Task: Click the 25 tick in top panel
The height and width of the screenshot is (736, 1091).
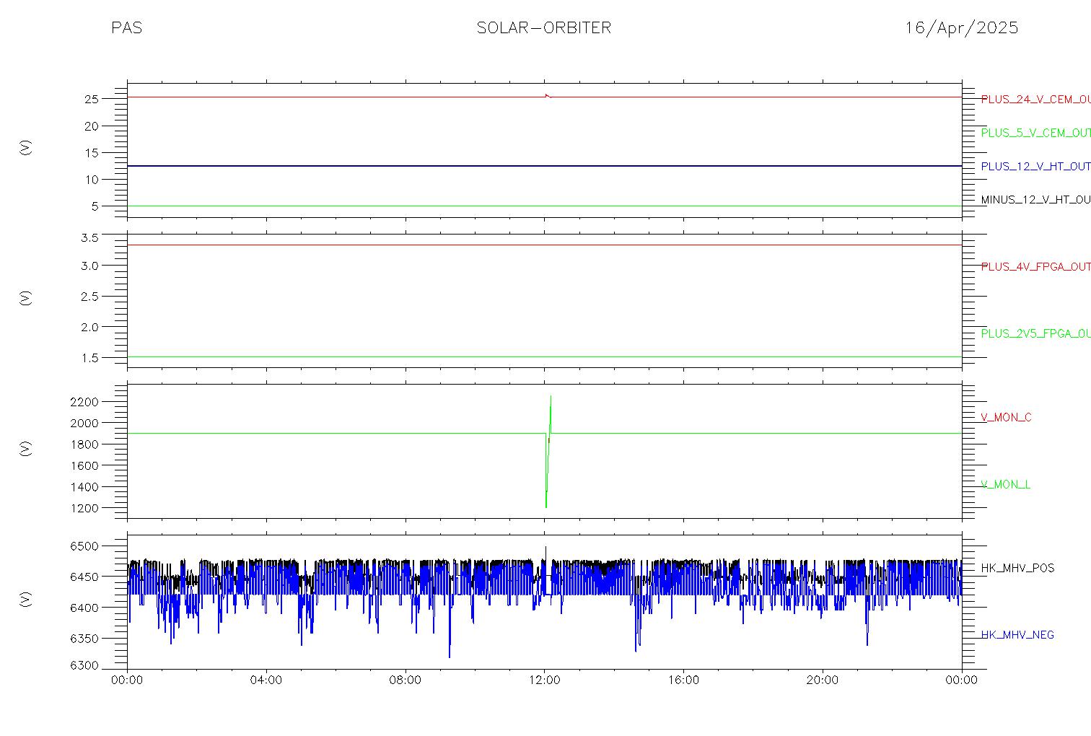Action: (x=92, y=99)
